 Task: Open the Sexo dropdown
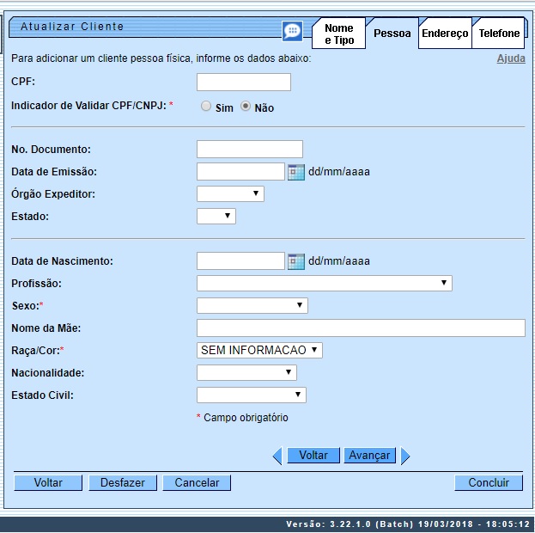point(252,305)
